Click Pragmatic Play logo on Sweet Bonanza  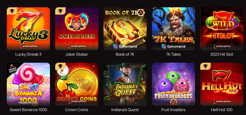point(28,103)
